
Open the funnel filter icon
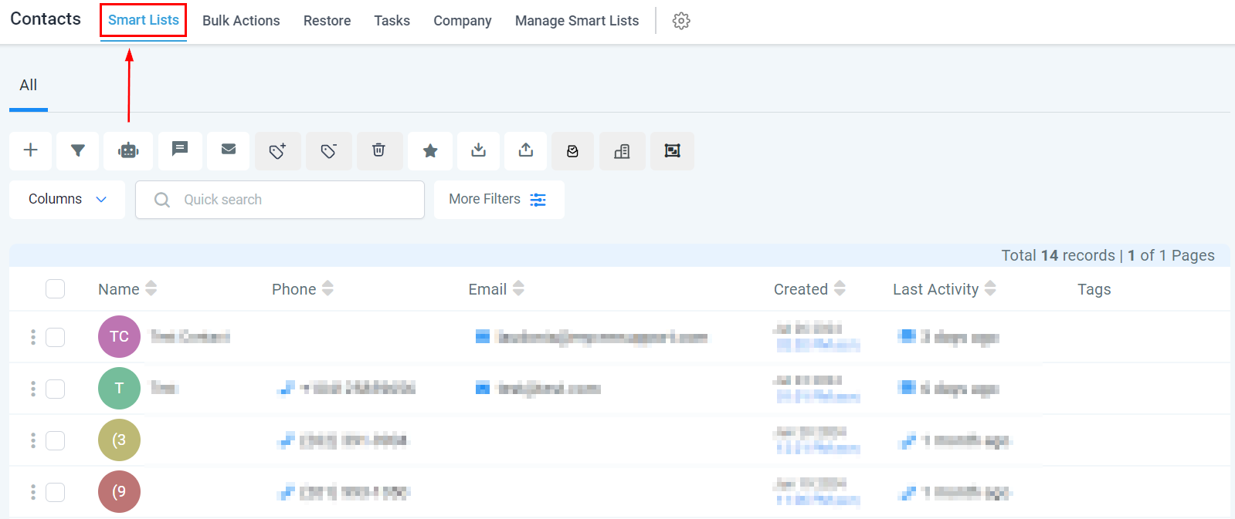pos(78,150)
